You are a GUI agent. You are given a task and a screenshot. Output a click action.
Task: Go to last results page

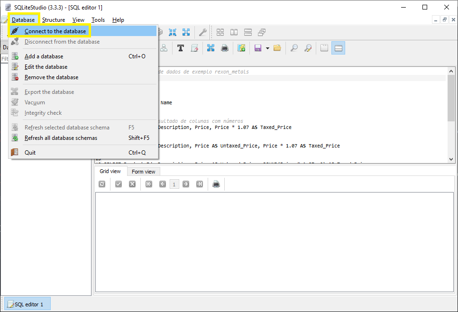(200, 184)
